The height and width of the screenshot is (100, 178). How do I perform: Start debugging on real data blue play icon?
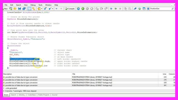[78, 9]
